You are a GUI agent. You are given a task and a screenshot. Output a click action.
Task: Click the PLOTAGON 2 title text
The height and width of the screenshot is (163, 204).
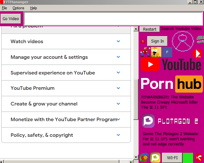[178, 121]
